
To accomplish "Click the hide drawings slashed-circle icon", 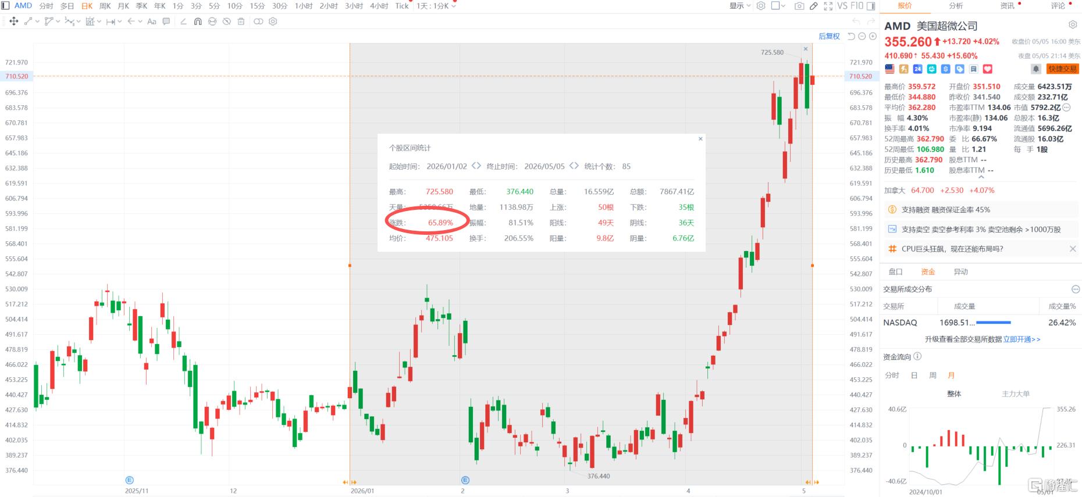I will coord(227,22).
